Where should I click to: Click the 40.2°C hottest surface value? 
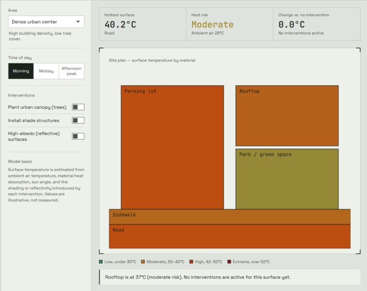click(x=120, y=24)
